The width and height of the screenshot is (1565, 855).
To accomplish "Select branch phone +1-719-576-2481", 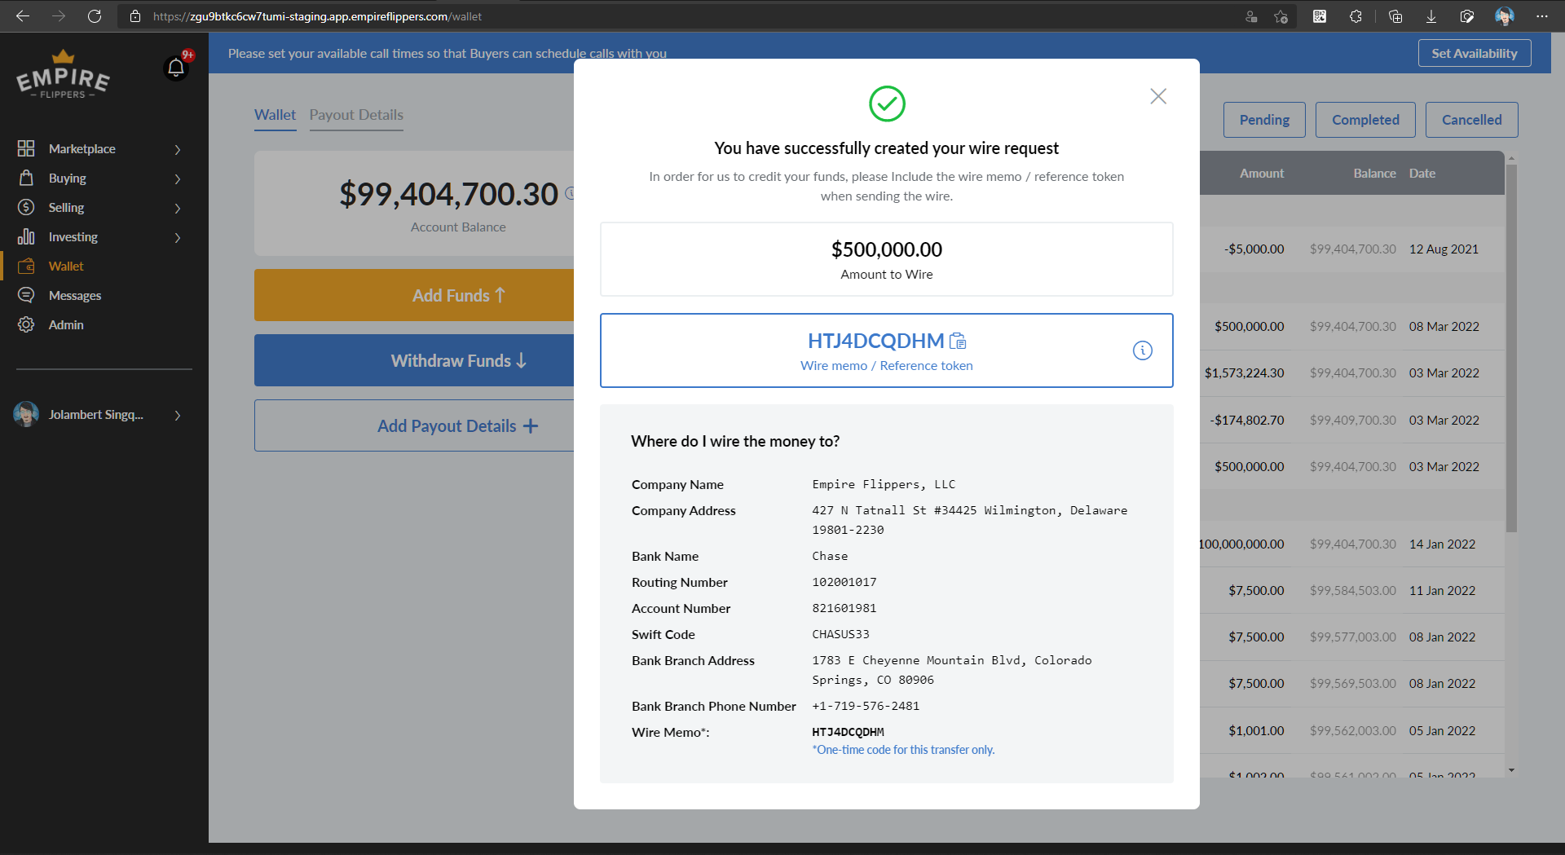I will [866, 706].
